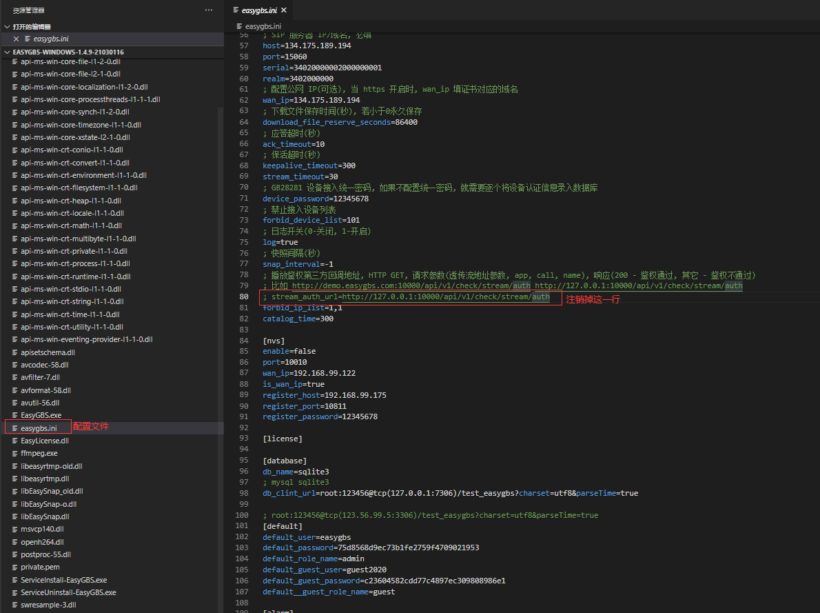Click the file icon in the breadcrumb bar
Image resolution: width=820 pixels, height=613 pixels.
pyautogui.click(x=239, y=26)
